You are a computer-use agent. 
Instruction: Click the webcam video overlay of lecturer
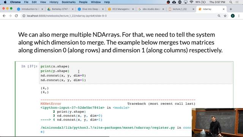[217, 123]
